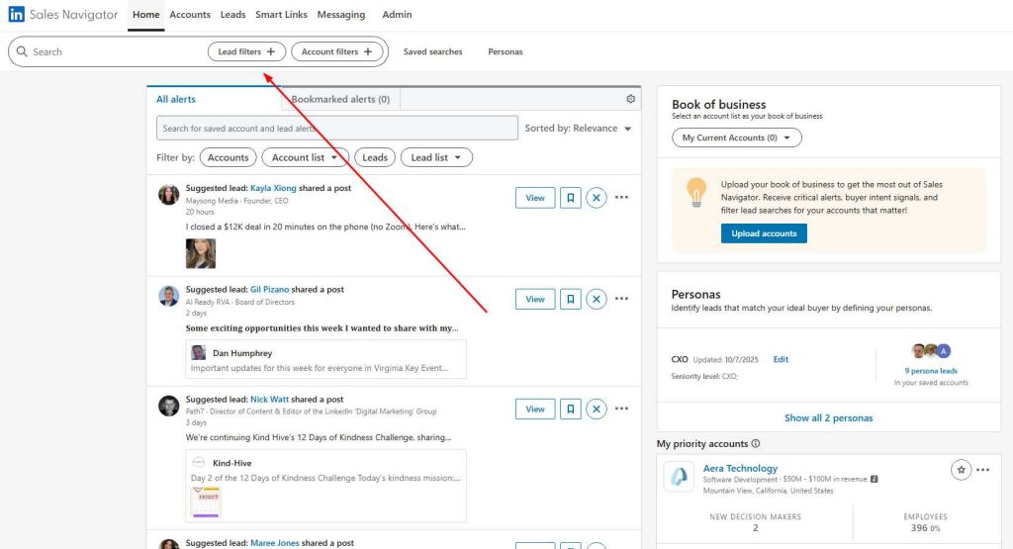The image size is (1013, 549).
Task: Dismiss the Gil Pizano alert
Action: point(597,299)
